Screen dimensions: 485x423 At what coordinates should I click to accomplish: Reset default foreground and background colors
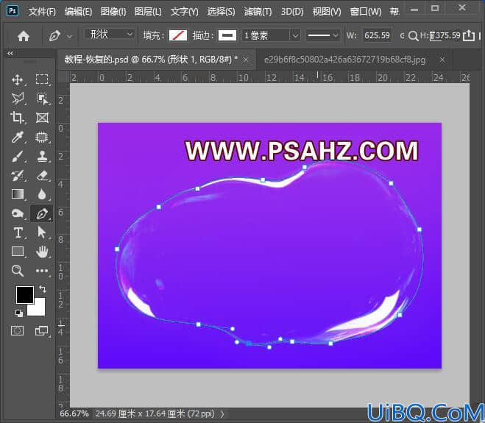(19, 313)
